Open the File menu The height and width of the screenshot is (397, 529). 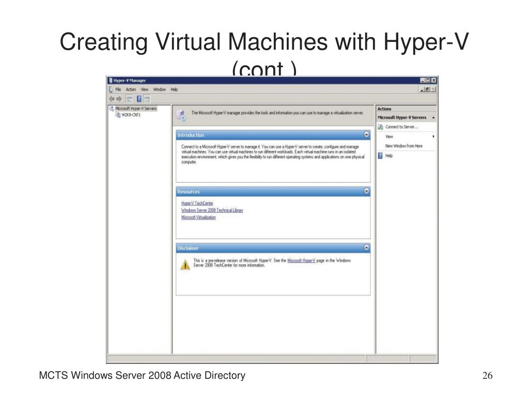[x=118, y=89]
